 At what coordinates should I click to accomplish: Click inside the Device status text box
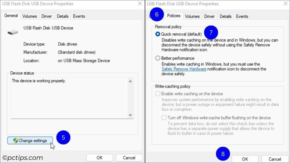pos(69,98)
